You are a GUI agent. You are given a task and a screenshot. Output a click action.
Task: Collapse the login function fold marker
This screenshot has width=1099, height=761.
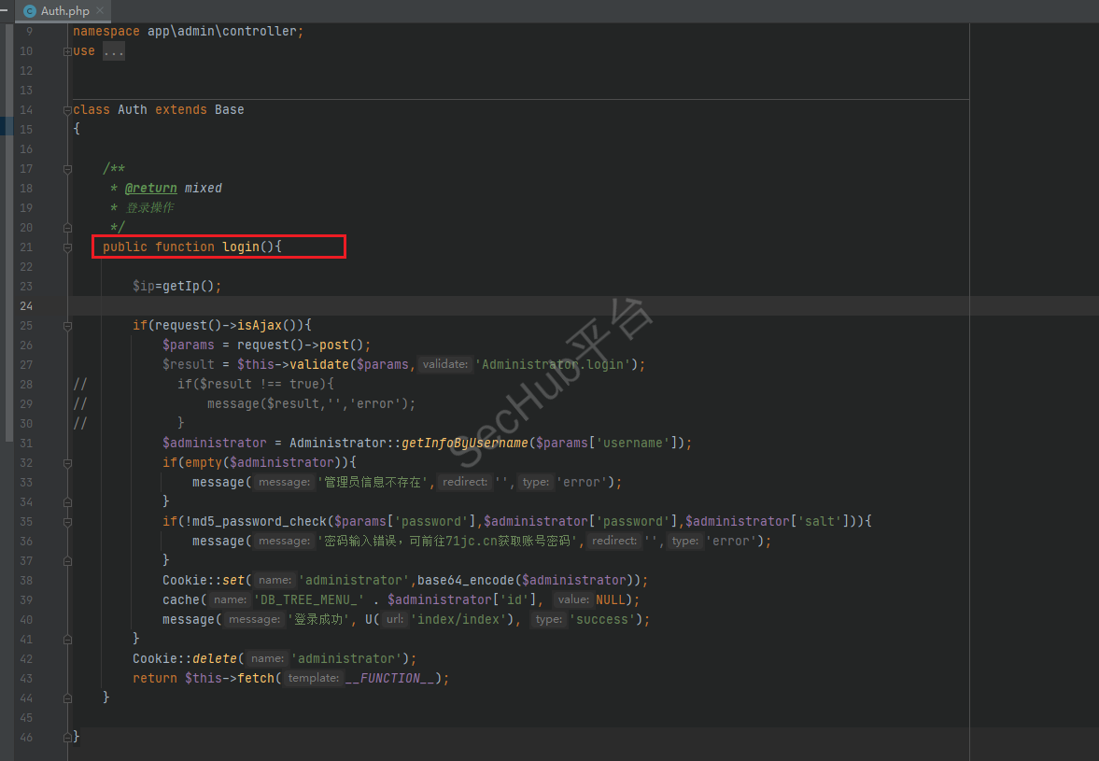point(67,247)
